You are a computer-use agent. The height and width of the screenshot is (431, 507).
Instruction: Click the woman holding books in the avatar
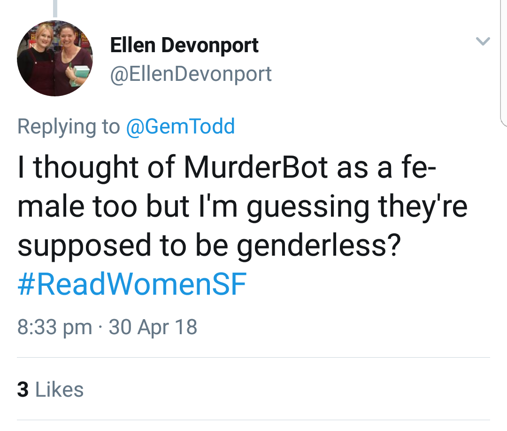70,61
